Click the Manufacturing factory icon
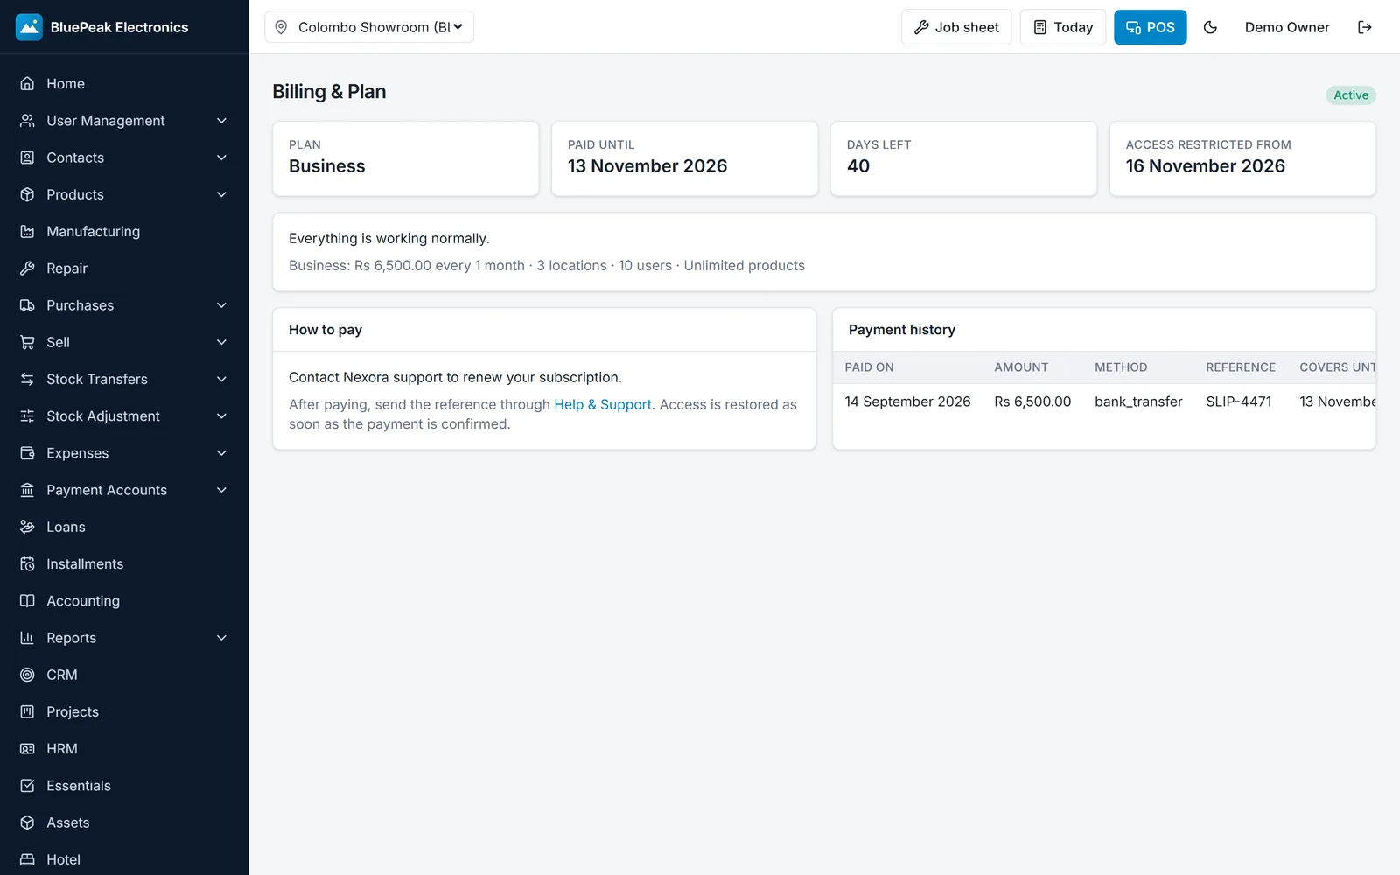Viewport: 1400px width, 875px height. [27, 231]
